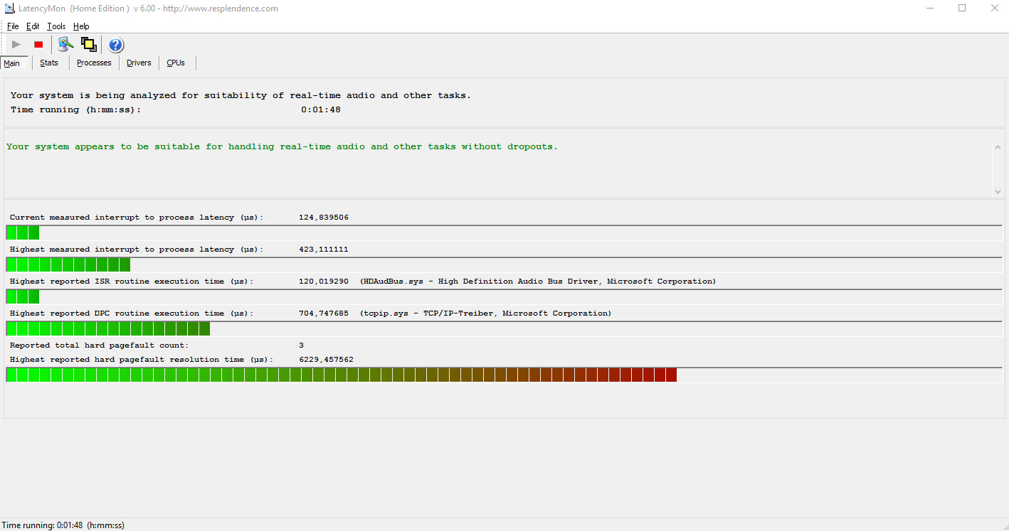Click the tcpip.sys driver description text

pos(485,313)
